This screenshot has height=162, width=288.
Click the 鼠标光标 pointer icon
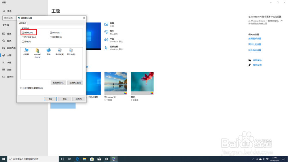coord(106,48)
